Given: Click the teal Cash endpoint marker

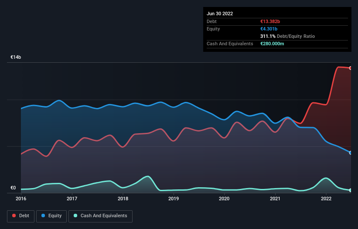Looking at the screenshot, I should point(351,190).
